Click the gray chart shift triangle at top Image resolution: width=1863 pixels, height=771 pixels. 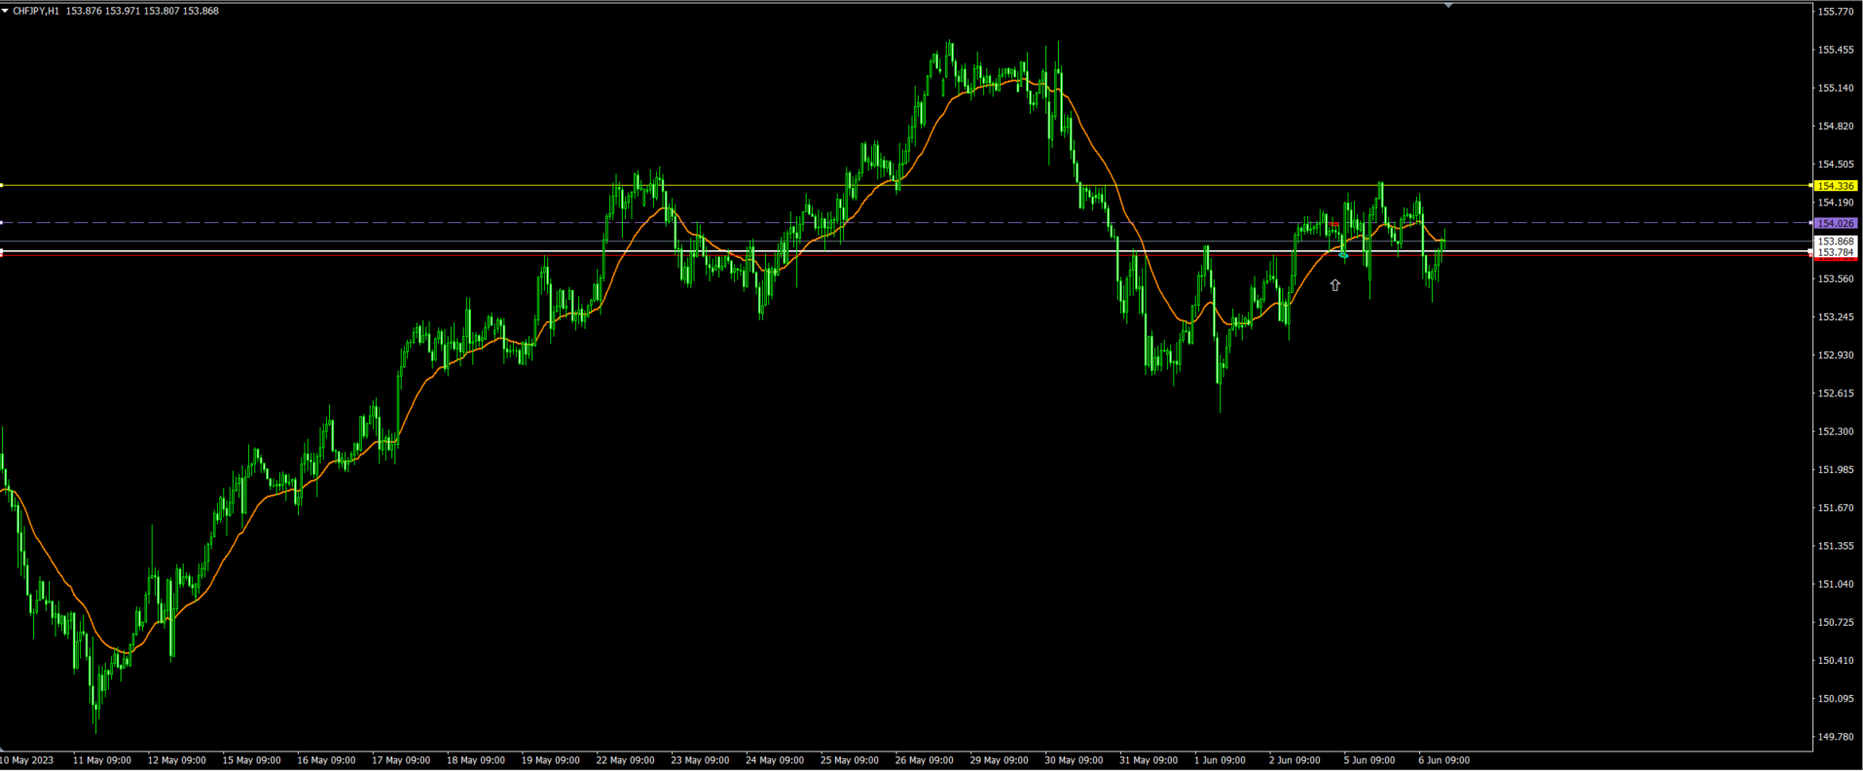(x=1448, y=6)
